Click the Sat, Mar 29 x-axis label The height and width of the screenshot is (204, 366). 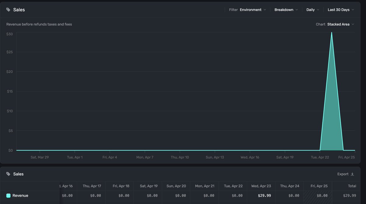(x=40, y=157)
